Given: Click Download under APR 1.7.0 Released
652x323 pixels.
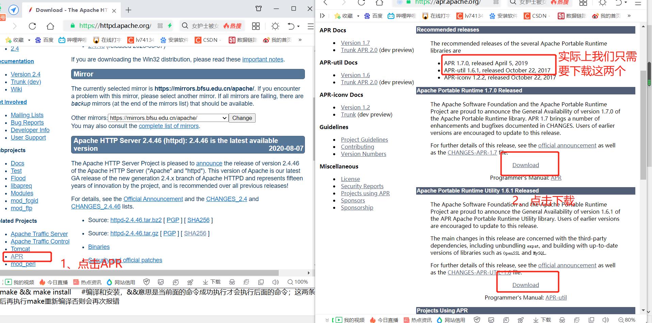Looking at the screenshot, I should (x=526, y=165).
